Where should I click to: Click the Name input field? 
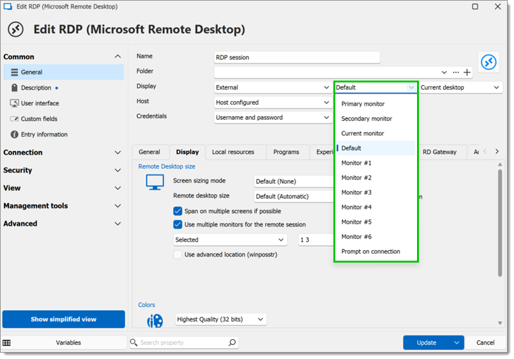point(297,58)
